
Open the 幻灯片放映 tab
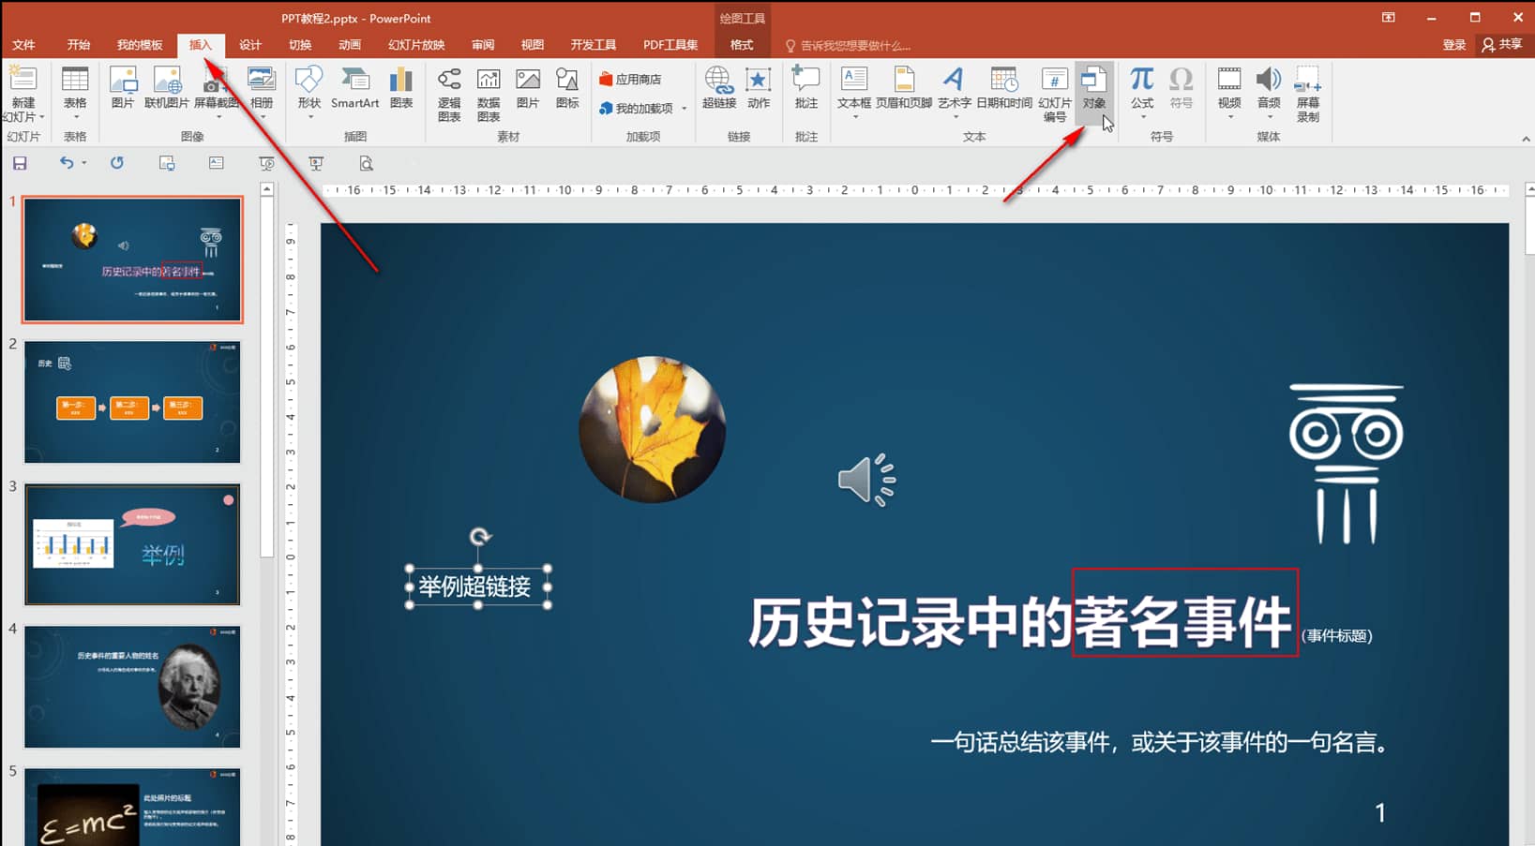(x=414, y=44)
